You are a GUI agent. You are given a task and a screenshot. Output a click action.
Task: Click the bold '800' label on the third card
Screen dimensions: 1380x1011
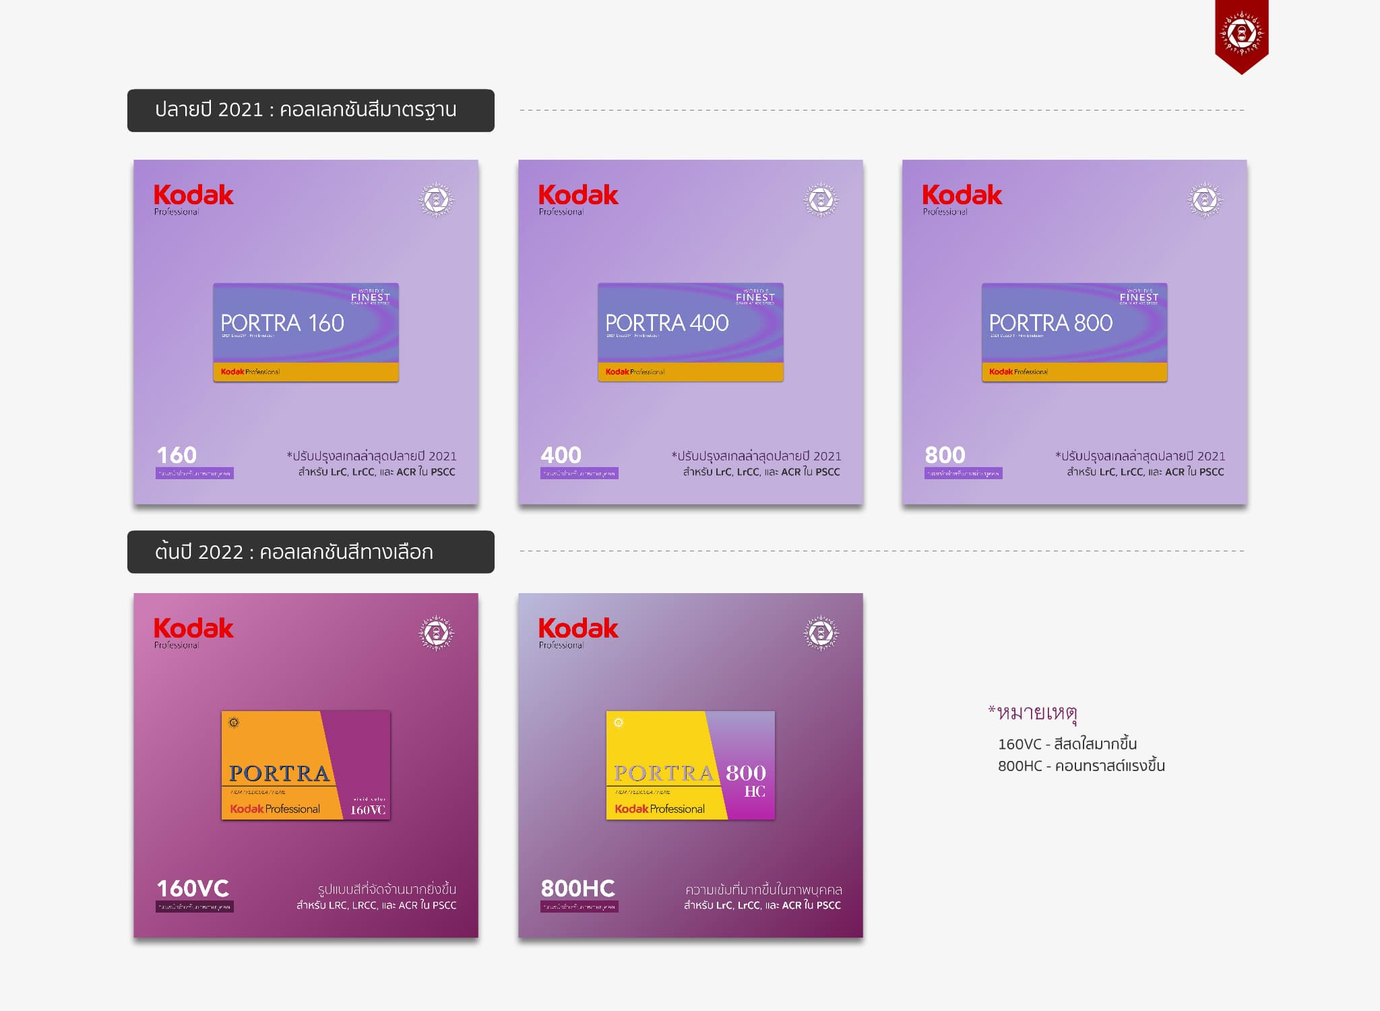945,455
